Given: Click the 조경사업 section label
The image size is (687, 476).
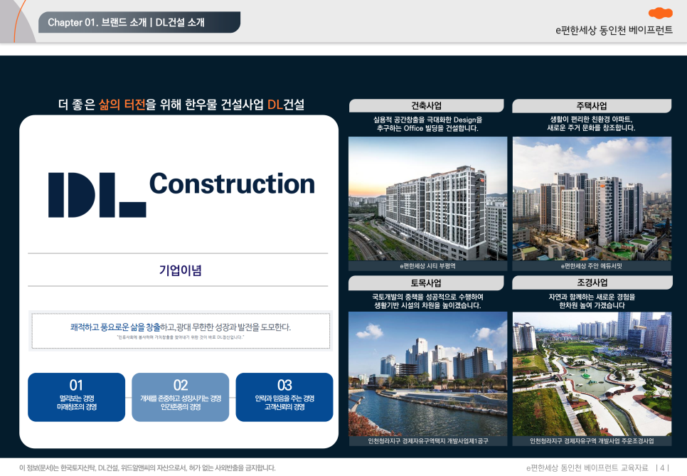Looking at the screenshot, I should click(592, 282).
